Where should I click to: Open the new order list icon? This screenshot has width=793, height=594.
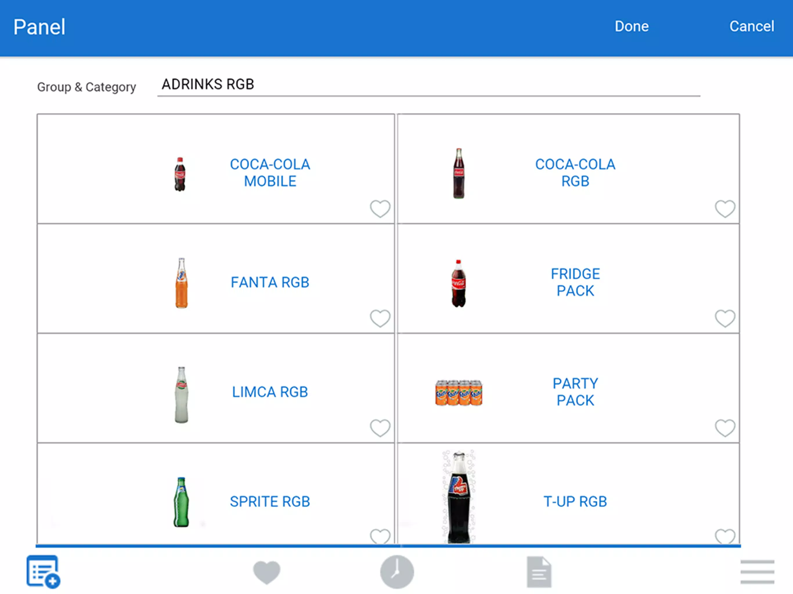pos(43,571)
